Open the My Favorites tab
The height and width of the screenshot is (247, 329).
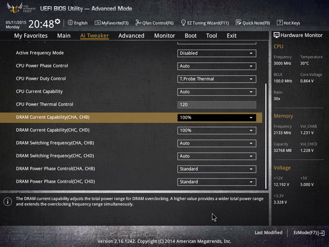pos(31,36)
